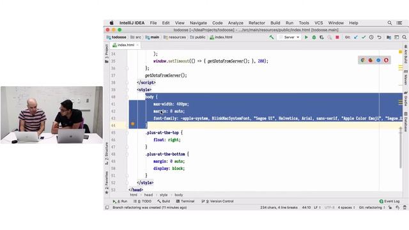Commit changes with green checkmark icon
The height and width of the screenshot is (230, 409).
coord(364,37)
